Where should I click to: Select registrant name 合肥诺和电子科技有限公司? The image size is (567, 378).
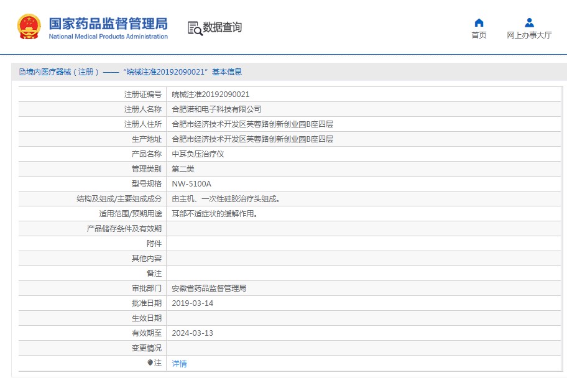pyautogui.click(x=216, y=109)
